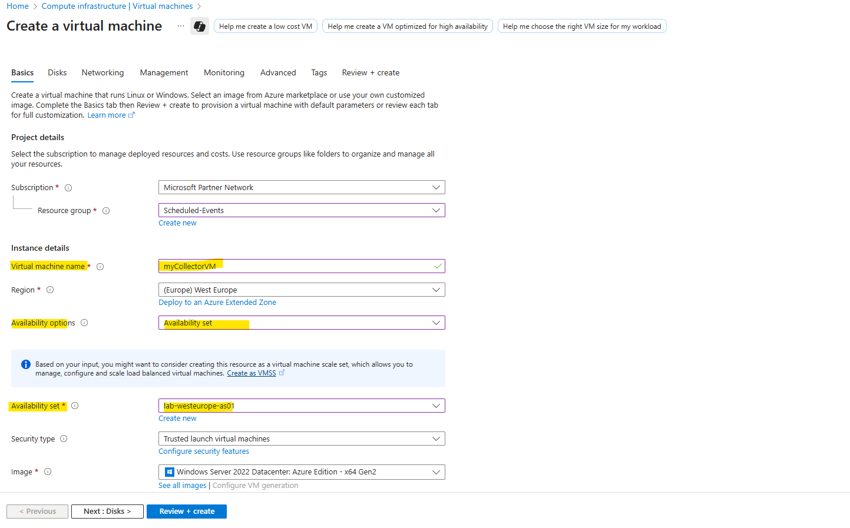Show info tooltip for Resource group
850x528 pixels.
[x=106, y=211]
